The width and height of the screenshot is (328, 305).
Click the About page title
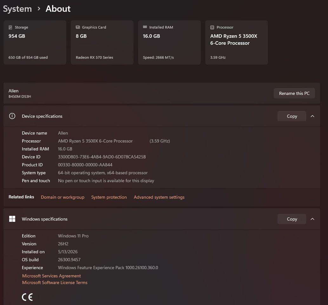click(58, 9)
